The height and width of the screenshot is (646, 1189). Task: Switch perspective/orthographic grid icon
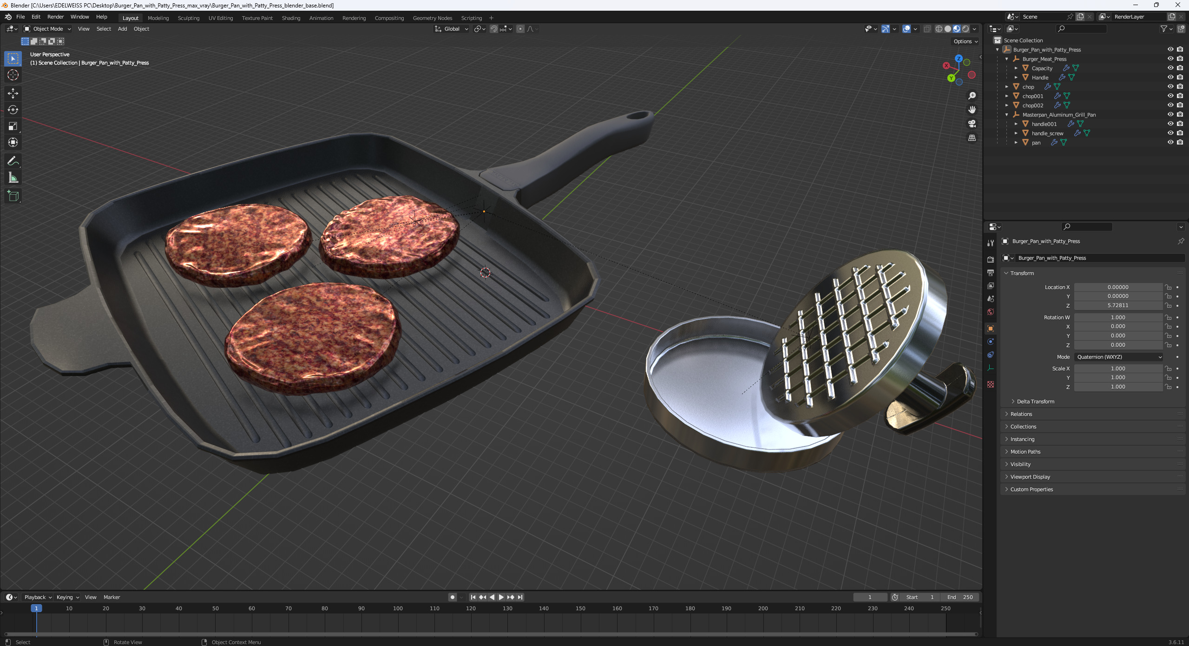pos(972,138)
